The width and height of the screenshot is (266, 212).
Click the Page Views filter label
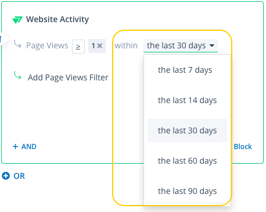(x=47, y=45)
